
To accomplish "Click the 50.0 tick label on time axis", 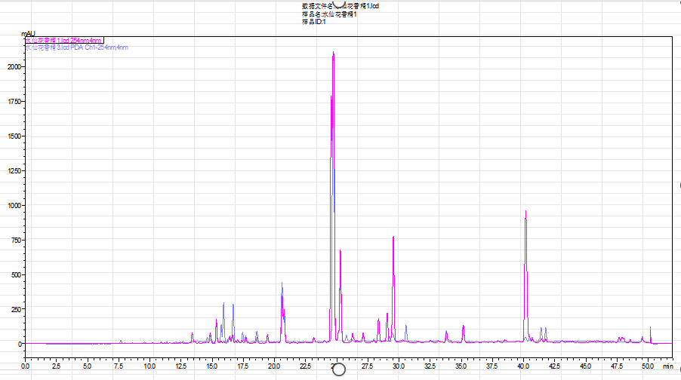I will (x=647, y=366).
